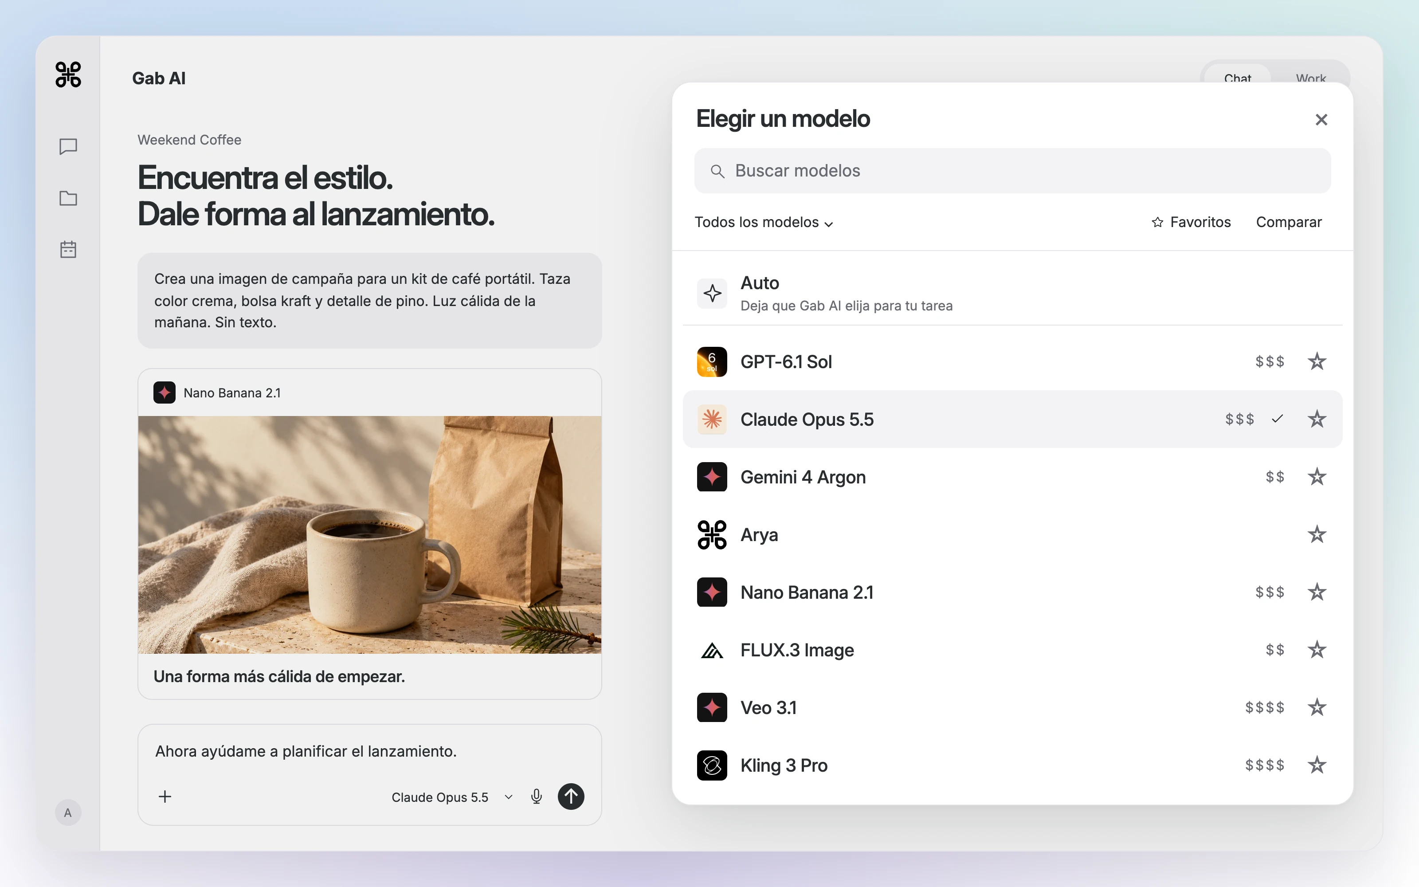Select the Nano Banana 2.1 model in list
The width and height of the screenshot is (1419, 887).
[x=1012, y=593]
